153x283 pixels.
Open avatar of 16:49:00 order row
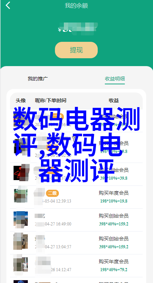[21, 219]
